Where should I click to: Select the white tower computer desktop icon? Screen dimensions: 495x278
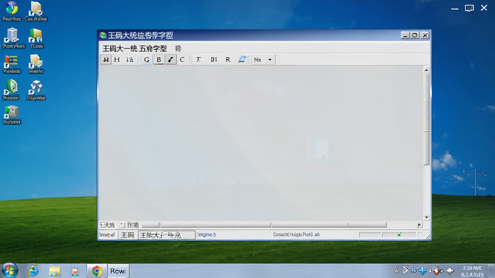[13, 38]
